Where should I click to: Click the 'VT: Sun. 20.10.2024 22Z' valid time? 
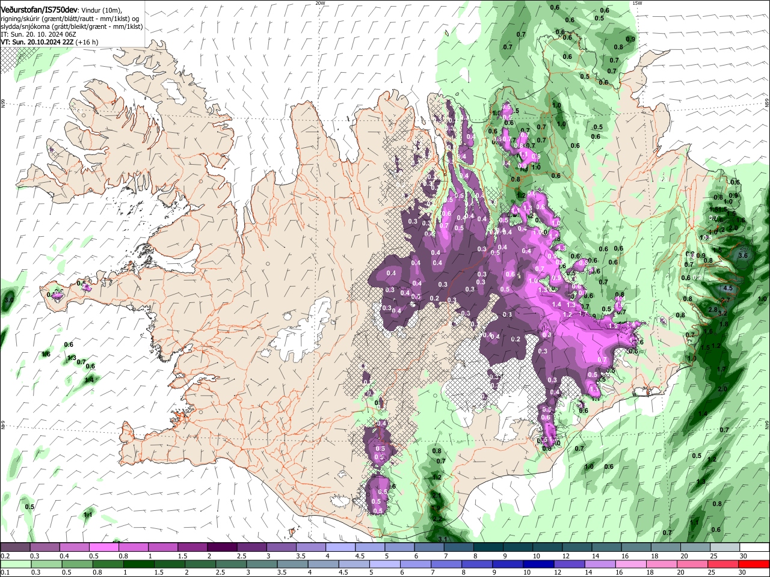coord(37,42)
